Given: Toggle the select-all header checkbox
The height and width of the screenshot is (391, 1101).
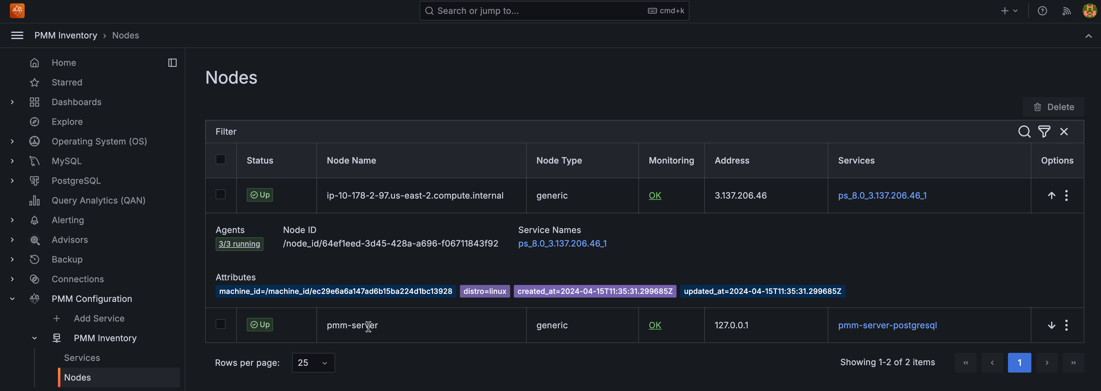Looking at the screenshot, I should [221, 160].
